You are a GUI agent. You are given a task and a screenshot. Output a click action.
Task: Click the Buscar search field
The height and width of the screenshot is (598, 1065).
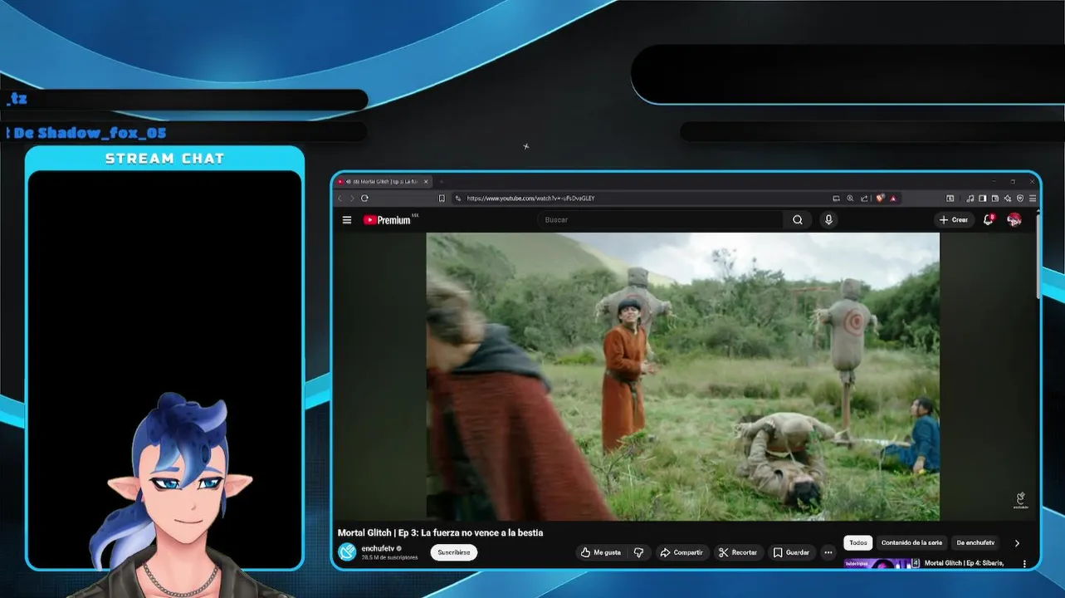coord(661,220)
